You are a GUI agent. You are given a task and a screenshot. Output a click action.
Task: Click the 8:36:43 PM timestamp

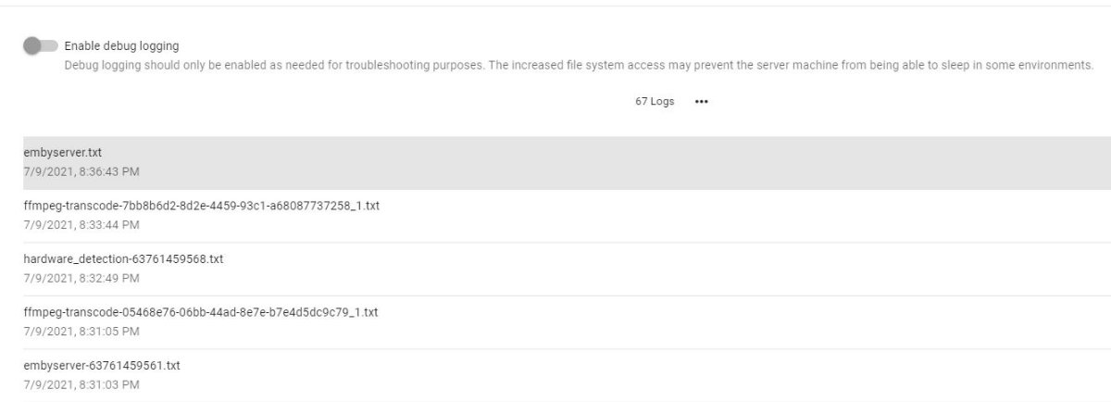pyautogui.click(x=81, y=171)
